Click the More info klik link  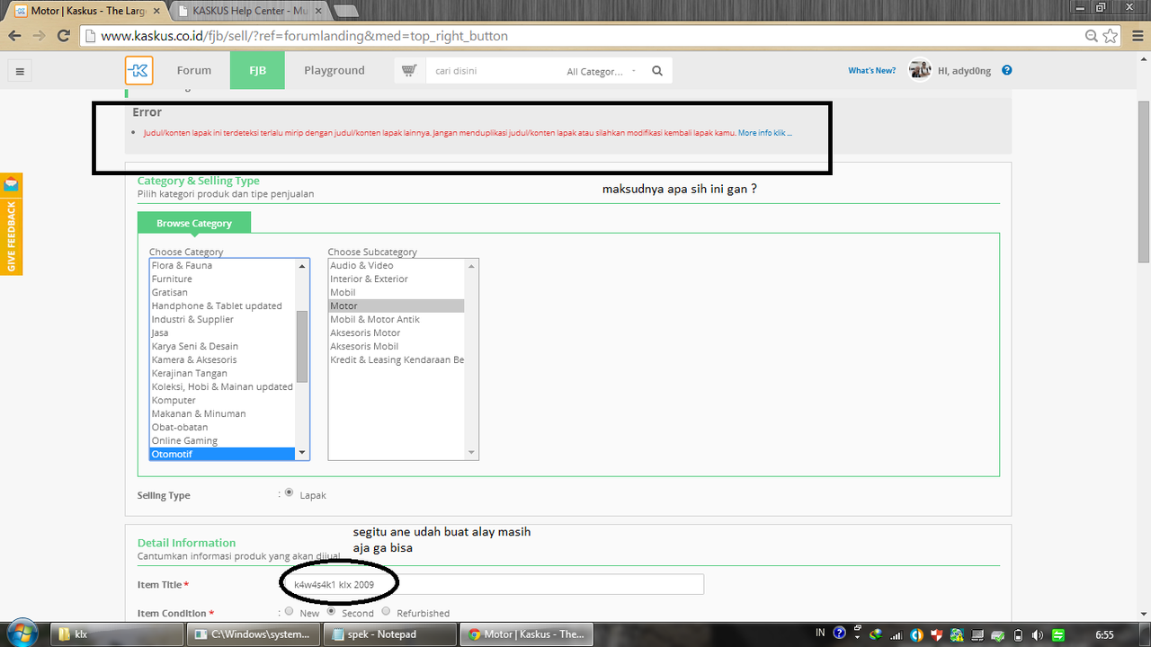click(x=765, y=133)
